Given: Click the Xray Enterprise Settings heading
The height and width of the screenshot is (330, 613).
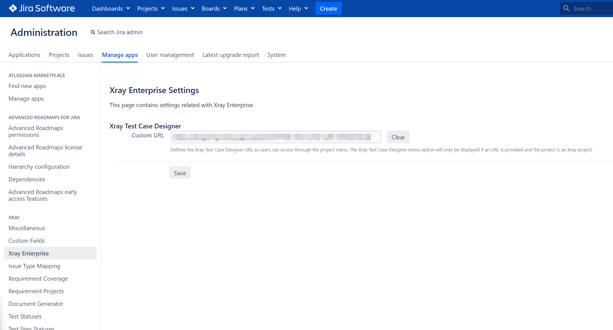Looking at the screenshot, I should tap(154, 90).
